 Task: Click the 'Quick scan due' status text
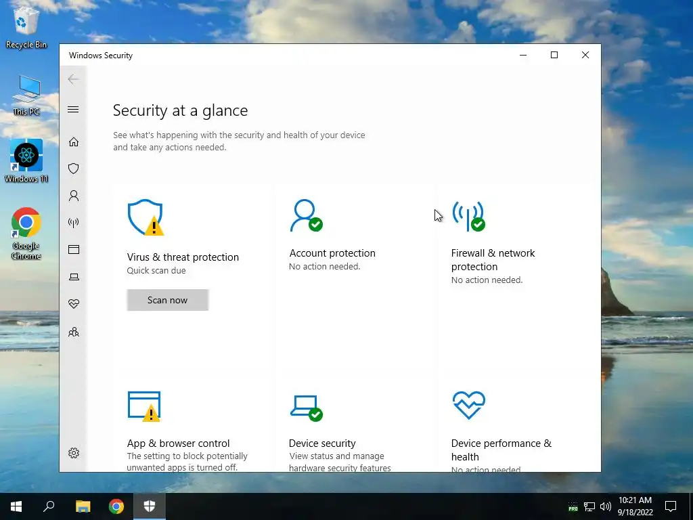pyautogui.click(x=156, y=271)
